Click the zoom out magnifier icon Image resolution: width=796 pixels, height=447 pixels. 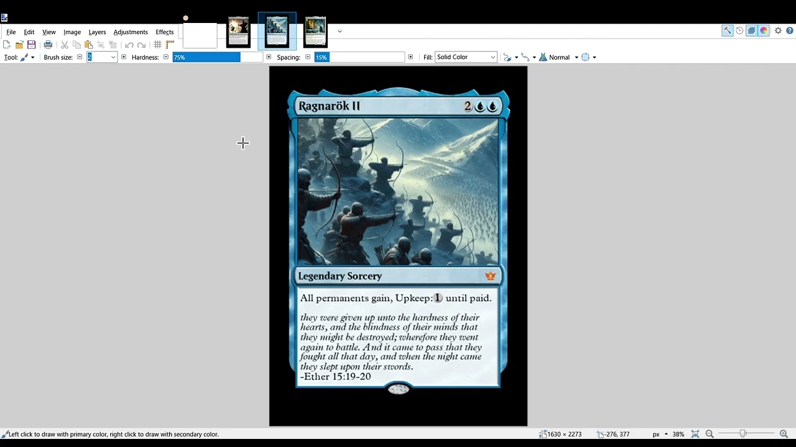[x=710, y=434]
